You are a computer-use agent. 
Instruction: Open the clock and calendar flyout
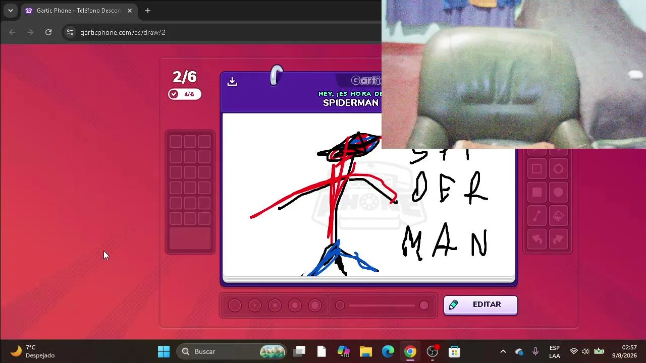[x=625, y=351]
